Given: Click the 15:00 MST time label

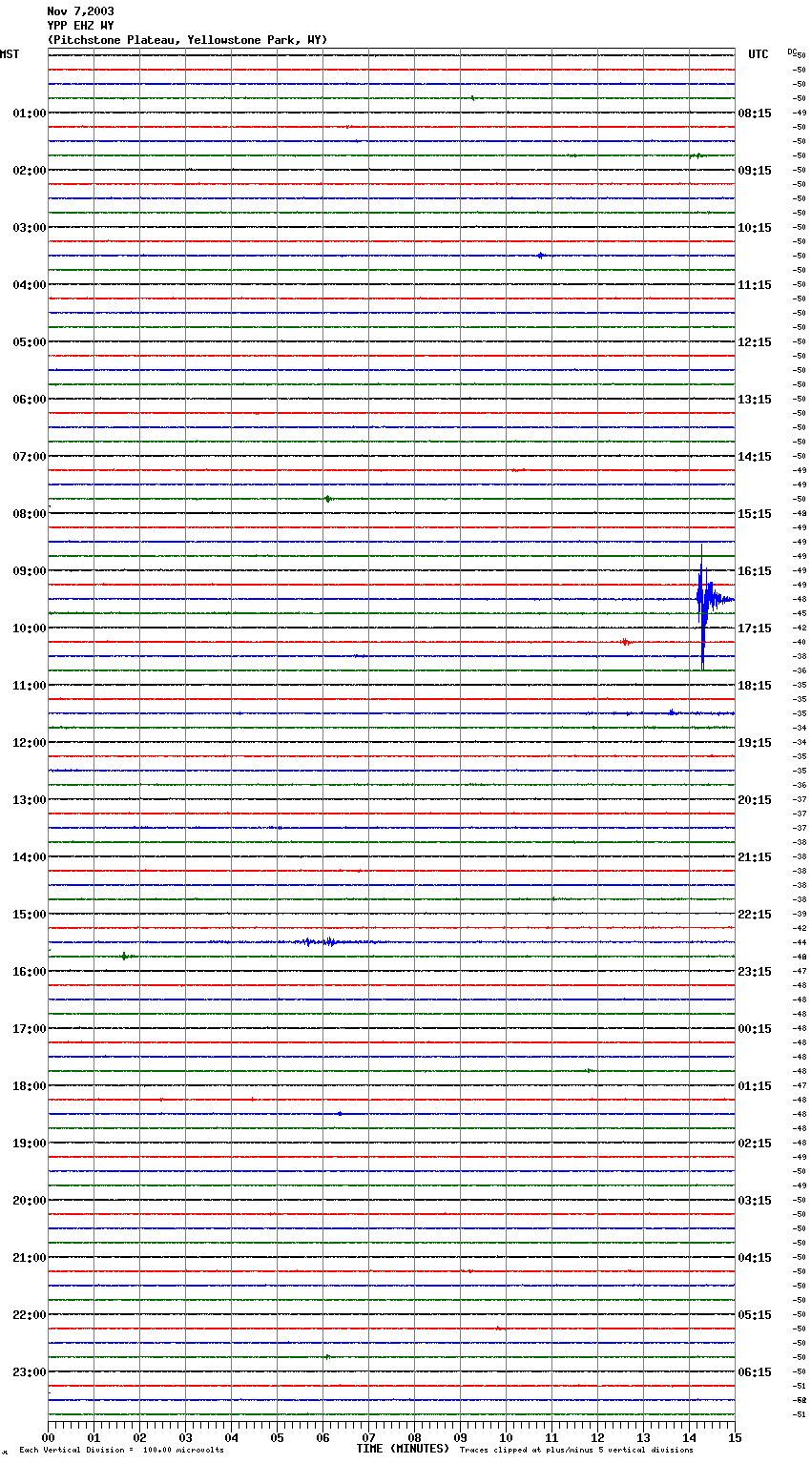Looking at the screenshot, I should click(x=30, y=915).
